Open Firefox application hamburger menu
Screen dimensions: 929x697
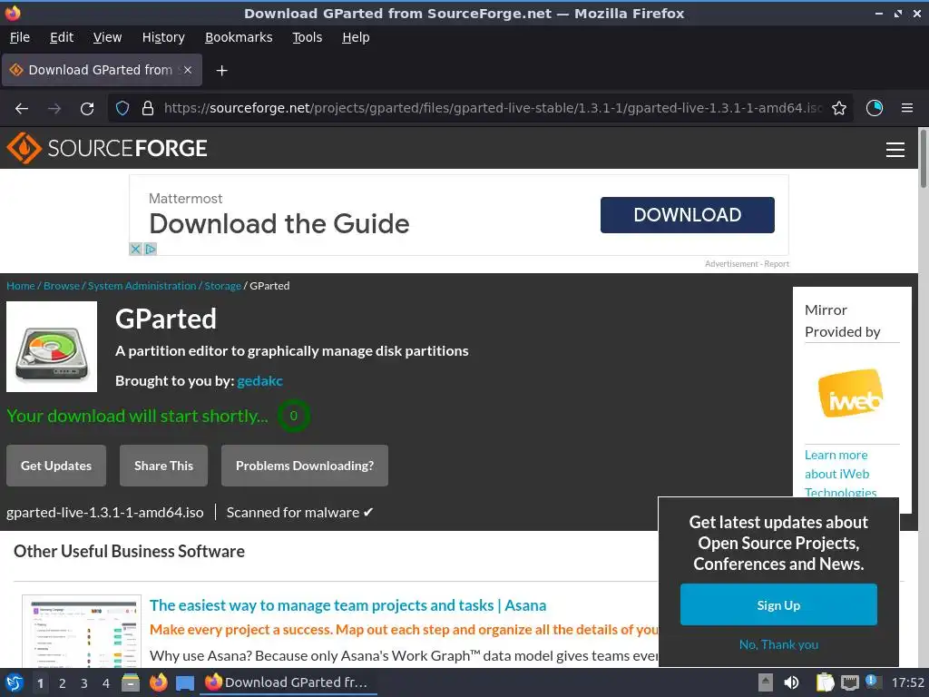[x=907, y=108]
